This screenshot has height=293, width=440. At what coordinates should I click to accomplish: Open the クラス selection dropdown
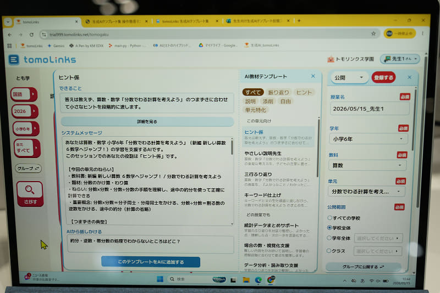(x=378, y=251)
